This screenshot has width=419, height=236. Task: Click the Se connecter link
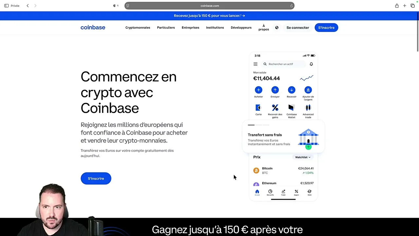coord(298,28)
